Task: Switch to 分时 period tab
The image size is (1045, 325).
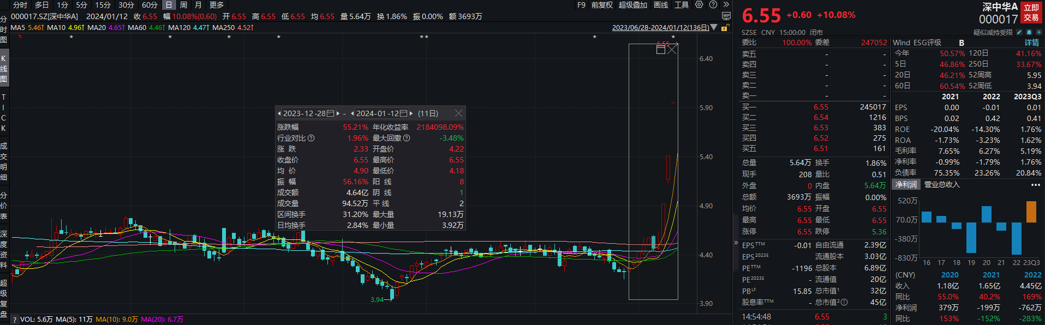Action: coord(20,5)
